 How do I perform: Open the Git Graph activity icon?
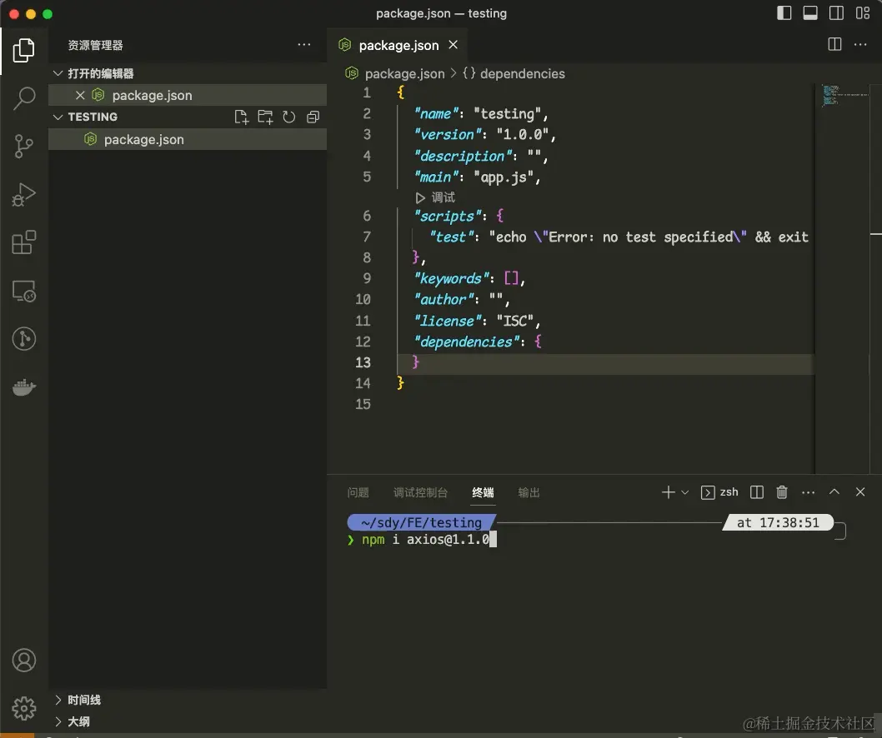(x=23, y=339)
